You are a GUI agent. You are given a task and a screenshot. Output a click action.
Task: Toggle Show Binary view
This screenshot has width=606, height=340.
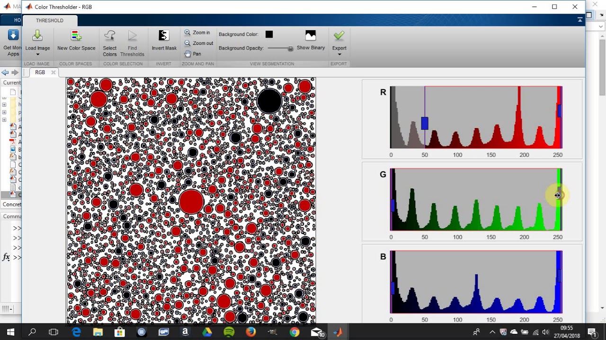pos(311,41)
